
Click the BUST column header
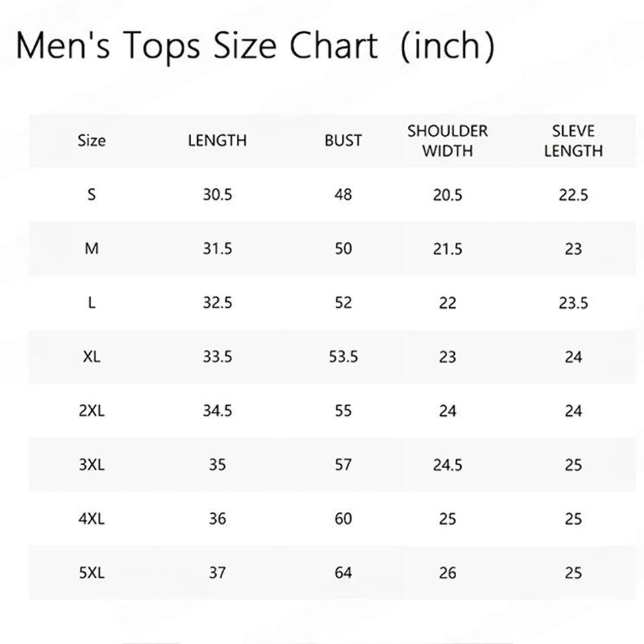tap(343, 141)
